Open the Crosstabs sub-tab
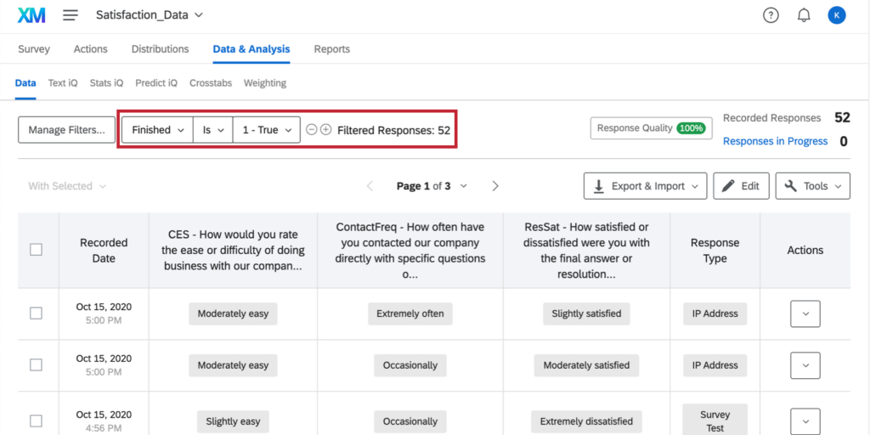870x435 pixels. (x=211, y=83)
